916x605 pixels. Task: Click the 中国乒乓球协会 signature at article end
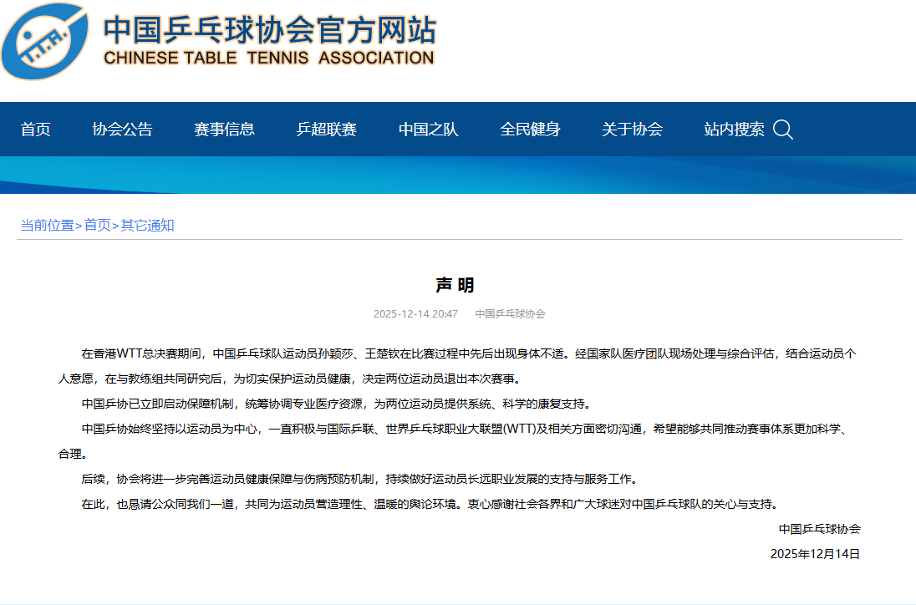coord(819,529)
